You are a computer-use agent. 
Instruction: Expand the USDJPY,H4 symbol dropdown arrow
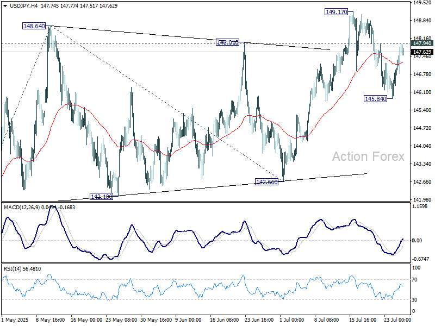tap(5, 7)
